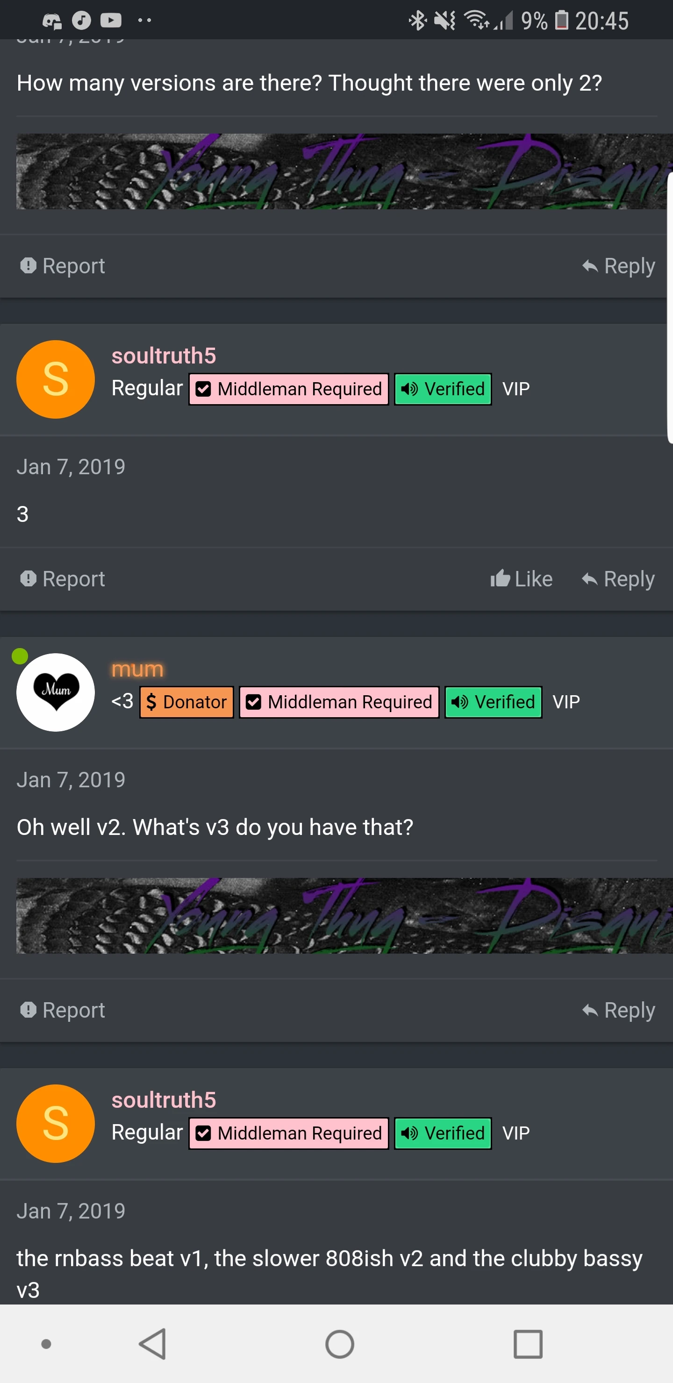The height and width of the screenshot is (1383, 673).
Task: Tap mum's Middleman Required badge
Action: point(339,702)
